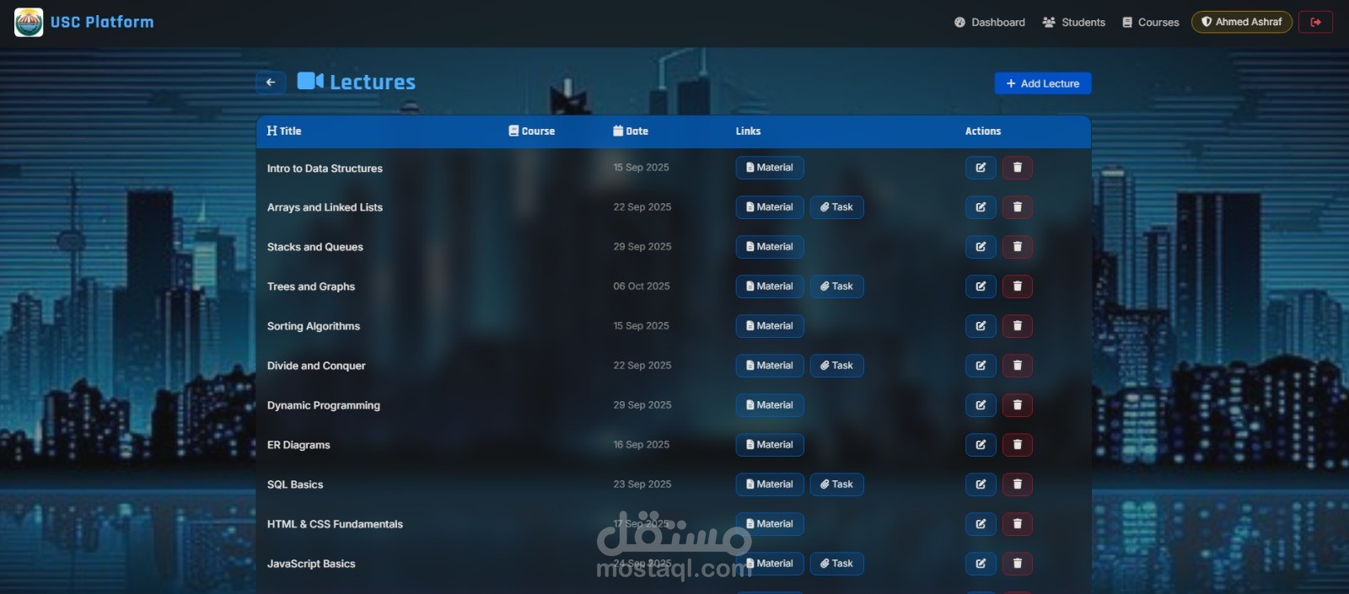Image resolution: width=1349 pixels, height=594 pixels.
Task: Open Material for HTML & CSS Fundamentals
Action: pyautogui.click(x=770, y=524)
